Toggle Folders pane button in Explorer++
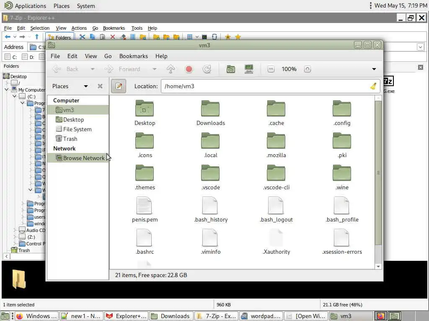Image resolution: width=429 pixels, height=321 pixels. point(59,37)
